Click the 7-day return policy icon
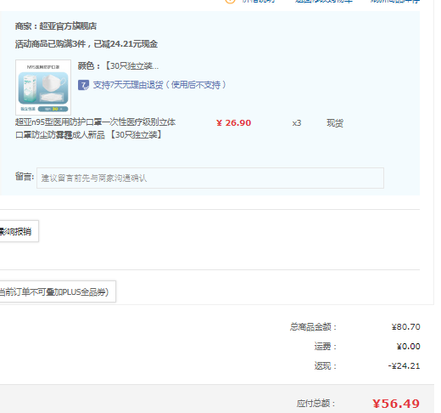Image resolution: width=441 pixels, height=413 pixels. coord(83,85)
